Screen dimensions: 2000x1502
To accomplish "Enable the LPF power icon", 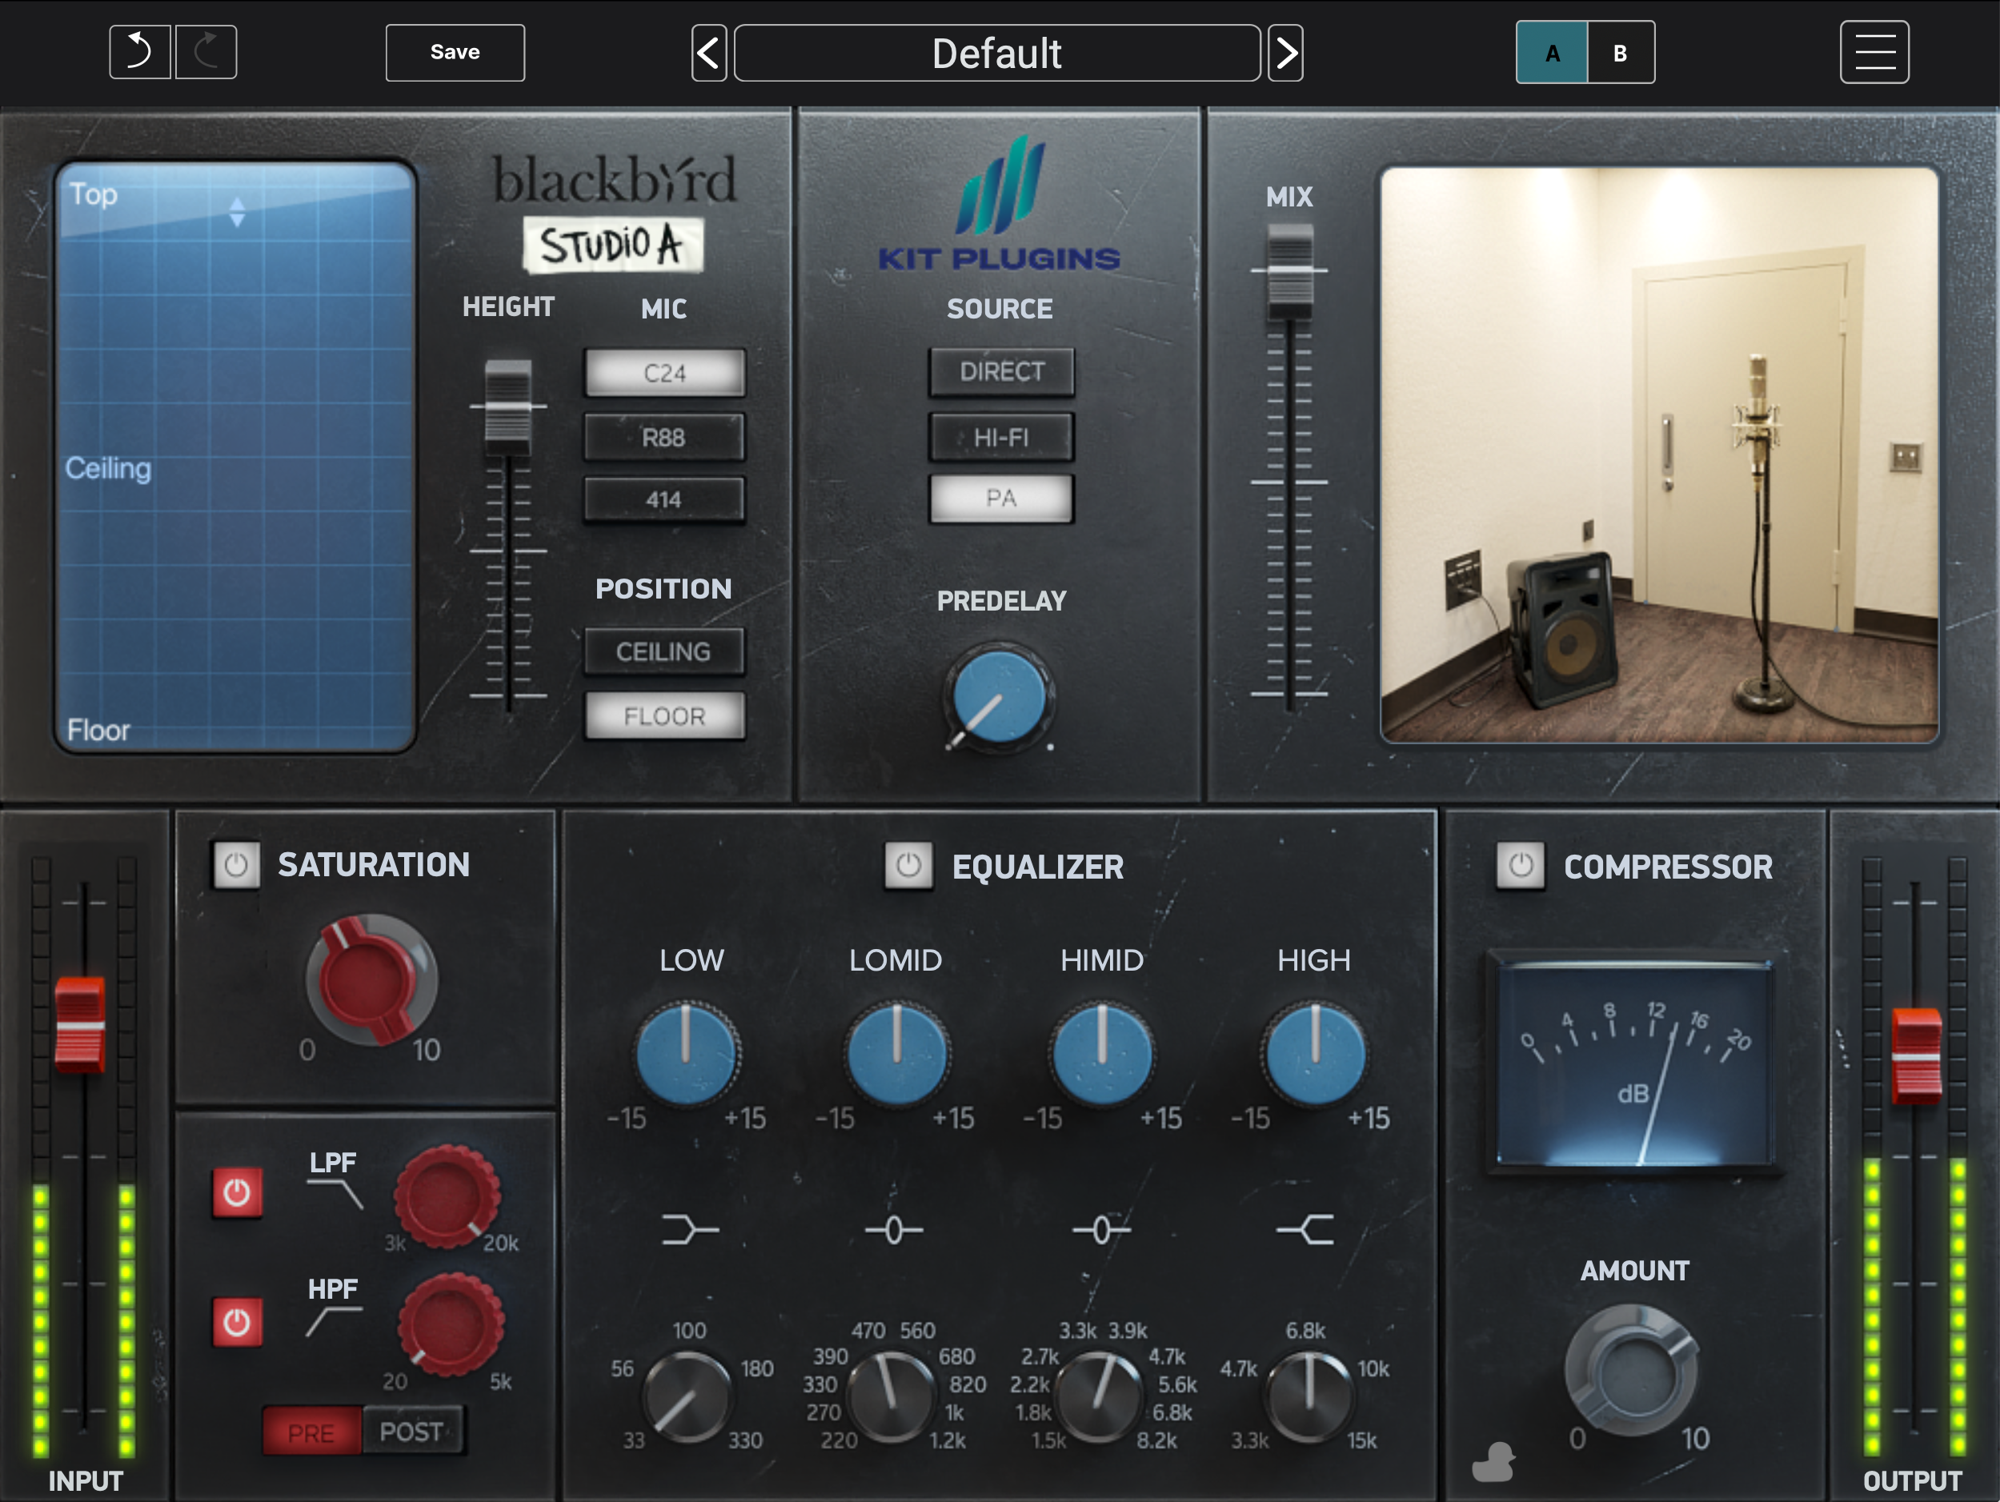I will click(x=236, y=1192).
